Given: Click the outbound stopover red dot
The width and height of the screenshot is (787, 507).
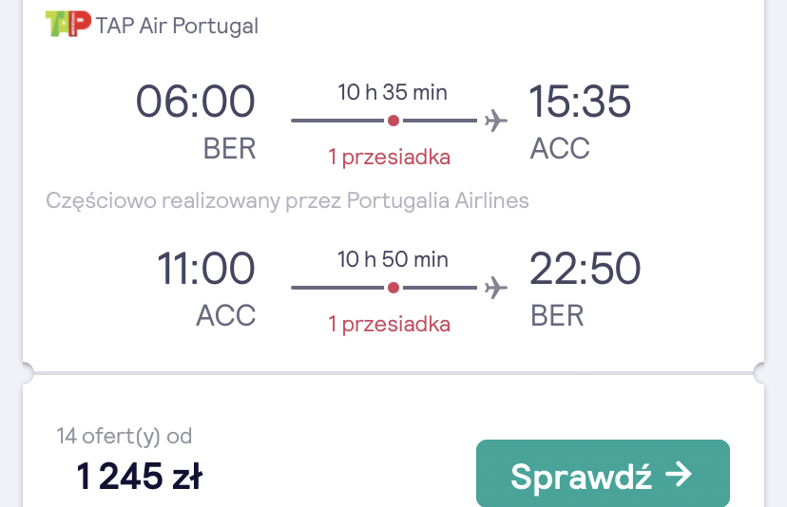Looking at the screenshot, I should 393,121.
